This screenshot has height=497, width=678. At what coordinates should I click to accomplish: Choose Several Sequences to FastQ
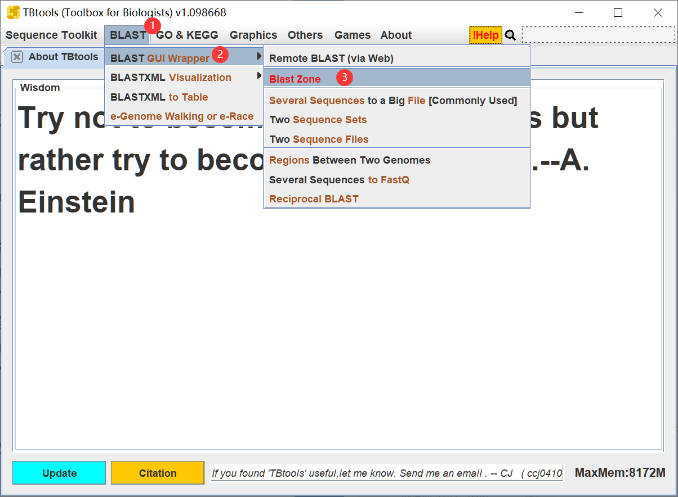397,179
